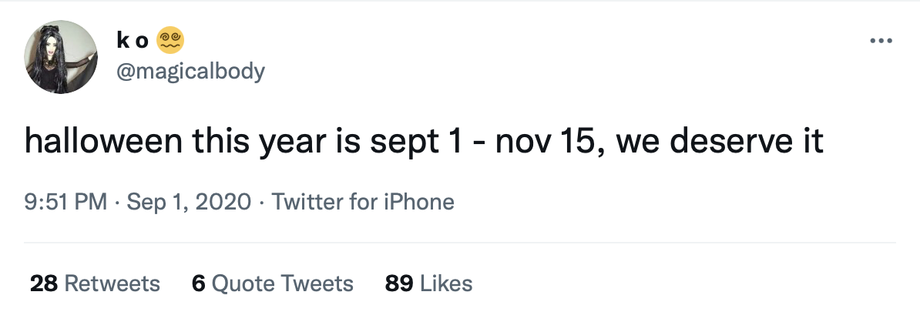Image resolution: width=920 pixels, height=322 pixels.
Task: Click the word 'Retweets' in the stats row
Action: [x=112, y=283]
